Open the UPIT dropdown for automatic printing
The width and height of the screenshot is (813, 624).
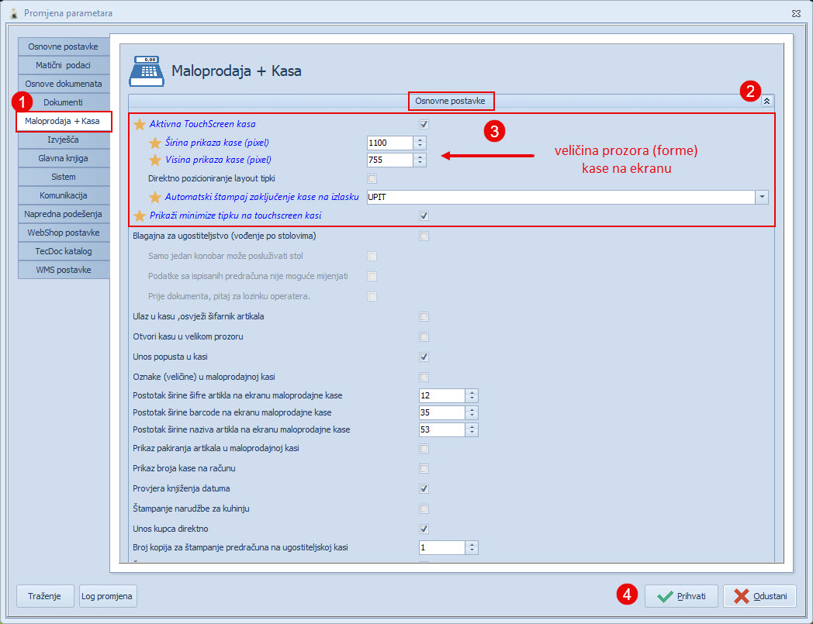click(x=762, y=197)
